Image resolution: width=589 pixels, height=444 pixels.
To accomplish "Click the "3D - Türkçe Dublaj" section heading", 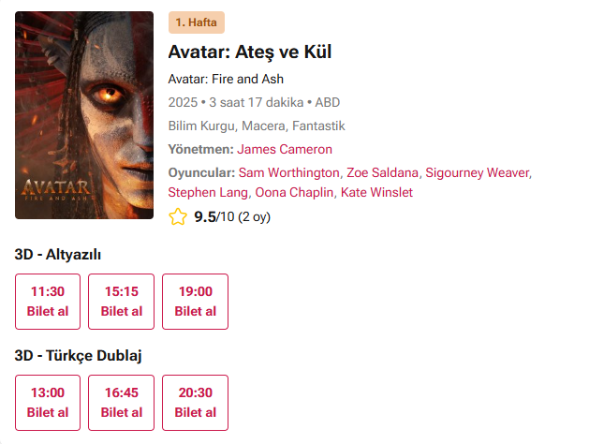I will tap(78, 356).
